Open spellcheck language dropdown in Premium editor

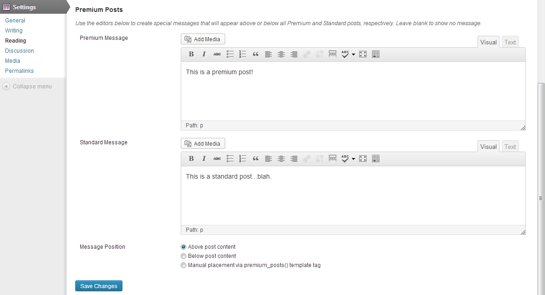click(x=354, y=55)
